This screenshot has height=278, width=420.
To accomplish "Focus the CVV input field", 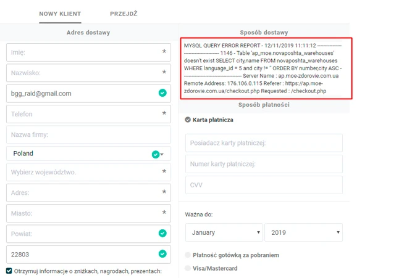I will [264, 184].
